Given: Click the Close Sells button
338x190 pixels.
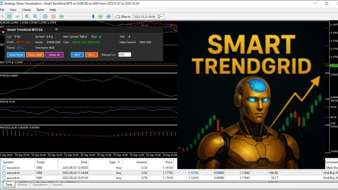Looking at the screenshot, I should coord(35,55).
